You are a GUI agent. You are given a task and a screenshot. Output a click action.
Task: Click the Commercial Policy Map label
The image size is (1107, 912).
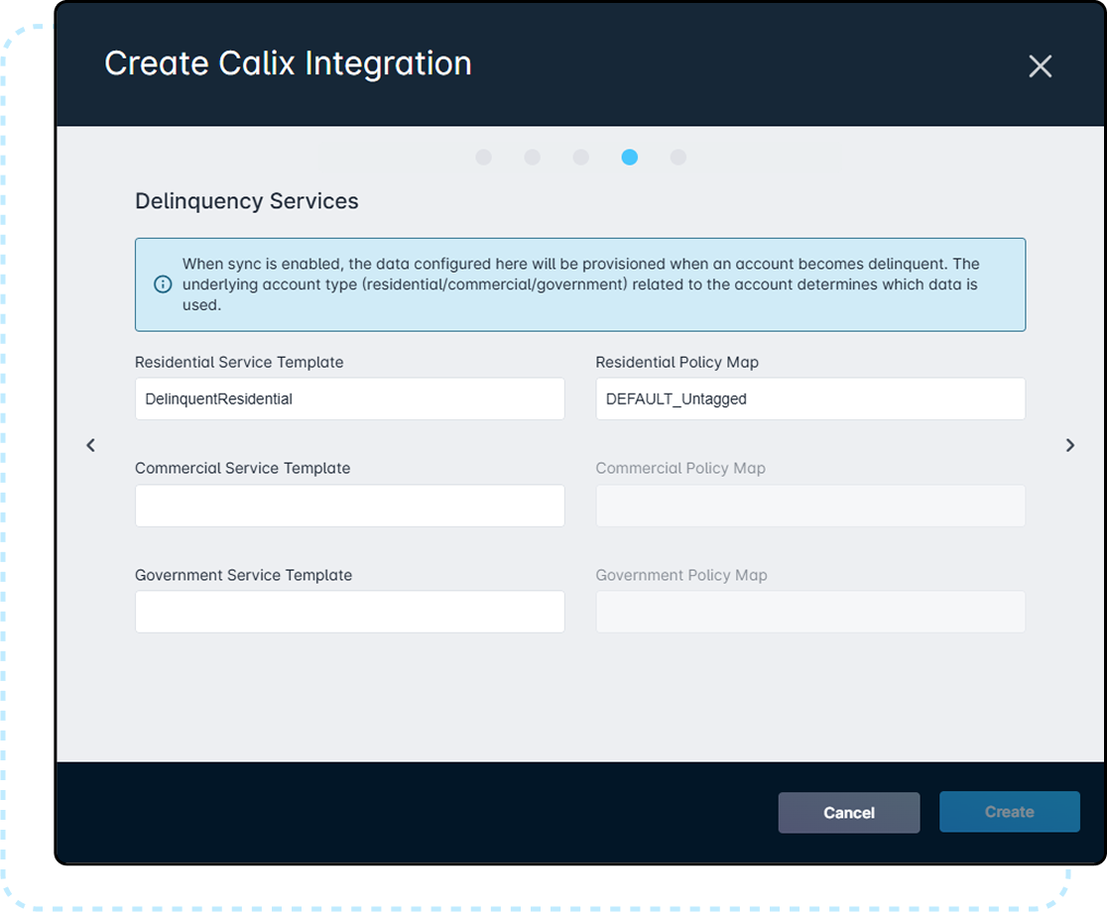pyautogui.click(x=680, y=468)
